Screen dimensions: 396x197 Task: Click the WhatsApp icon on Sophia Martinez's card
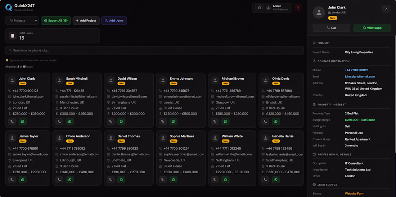click(x=173, y=180)
